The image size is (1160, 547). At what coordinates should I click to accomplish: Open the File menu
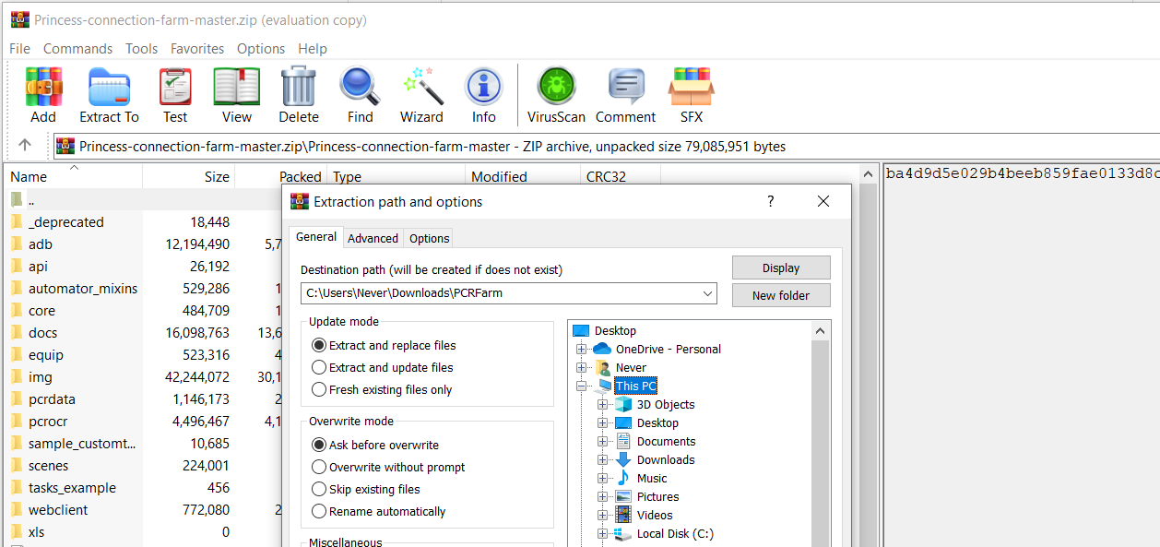click(19, 48)
